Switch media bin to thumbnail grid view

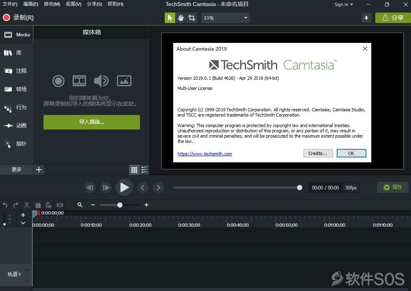point(134,170)
